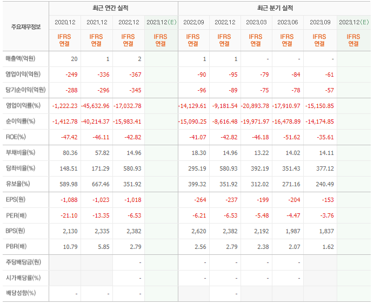Click operating profit value -367
This screenshot has height=304, width=374.
coord(135,75)
